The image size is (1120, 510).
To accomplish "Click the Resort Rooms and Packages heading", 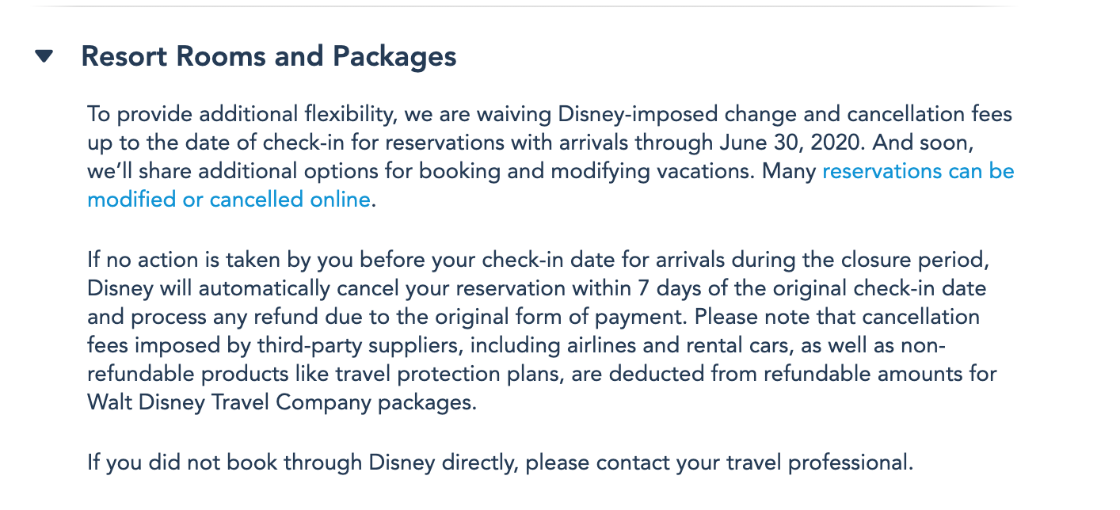I will (269, 56).
